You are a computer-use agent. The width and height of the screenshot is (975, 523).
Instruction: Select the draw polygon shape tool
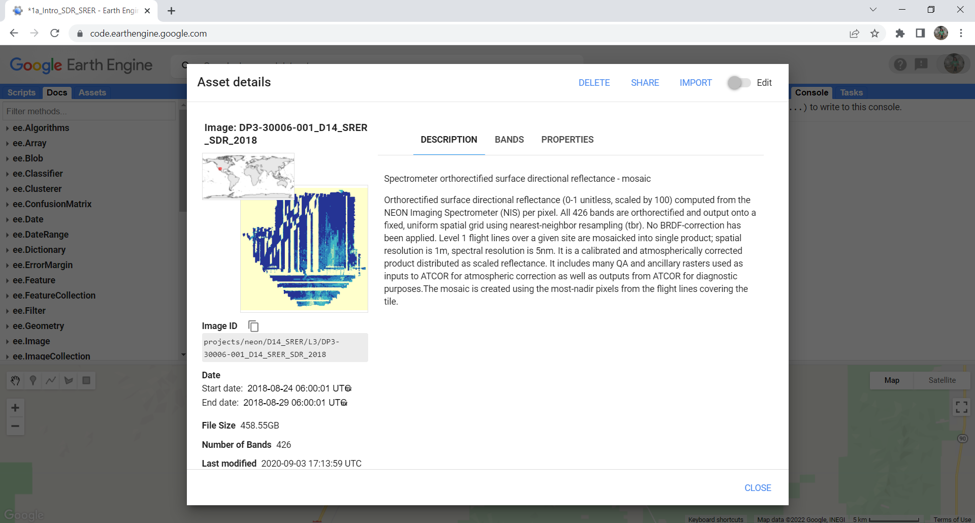[x=69, y=380]
